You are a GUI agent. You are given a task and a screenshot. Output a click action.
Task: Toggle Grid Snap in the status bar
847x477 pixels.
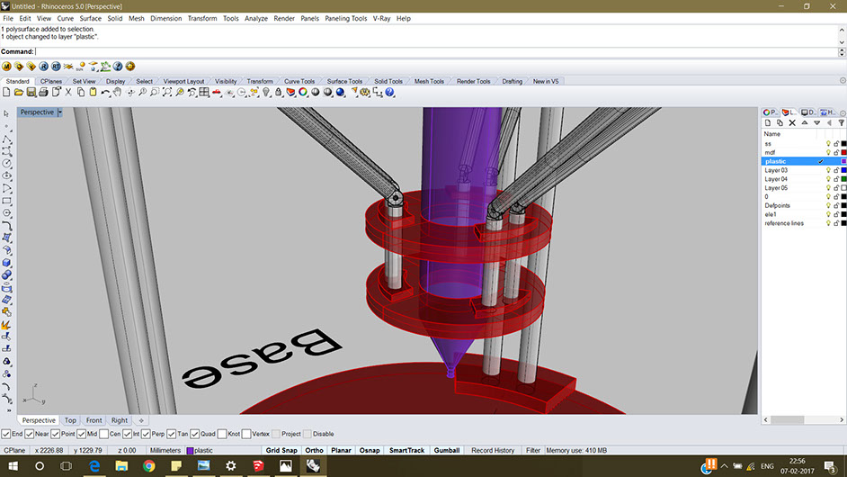(281, 450)
